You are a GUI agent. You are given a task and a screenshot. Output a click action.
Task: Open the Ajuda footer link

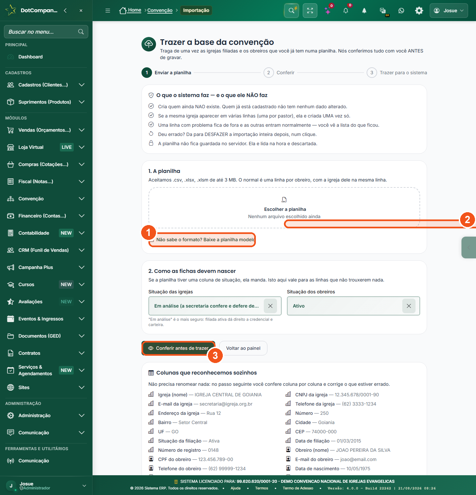236,488
